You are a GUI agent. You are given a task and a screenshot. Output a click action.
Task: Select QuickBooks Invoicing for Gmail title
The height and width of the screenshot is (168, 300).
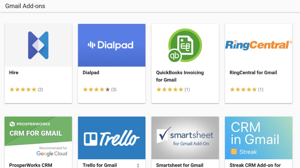pyautogui.click(x=180, y=76)
